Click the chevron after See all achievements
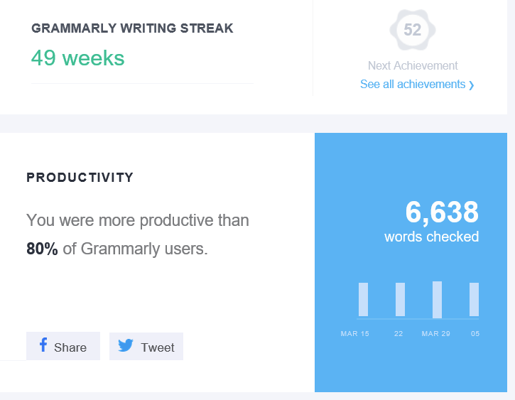Screen dimensions: 515x400 [472, 85]
